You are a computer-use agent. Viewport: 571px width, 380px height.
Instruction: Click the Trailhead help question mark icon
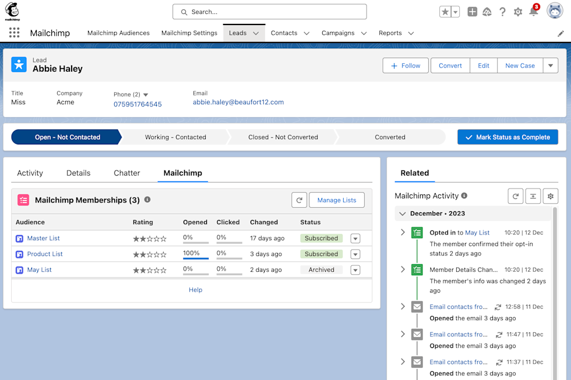tap(502, 11)
